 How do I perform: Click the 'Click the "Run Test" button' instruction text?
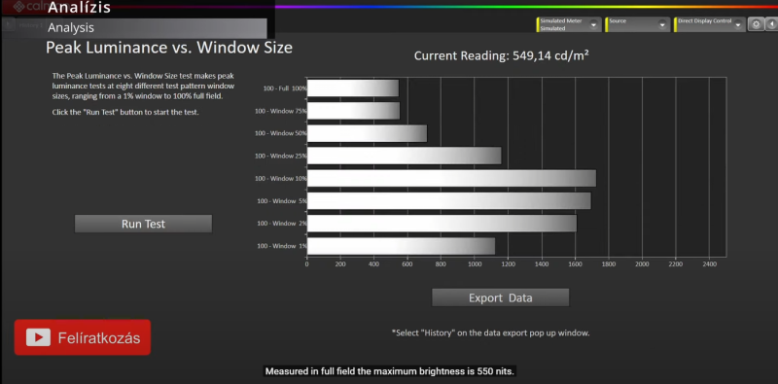coord(125,112)
